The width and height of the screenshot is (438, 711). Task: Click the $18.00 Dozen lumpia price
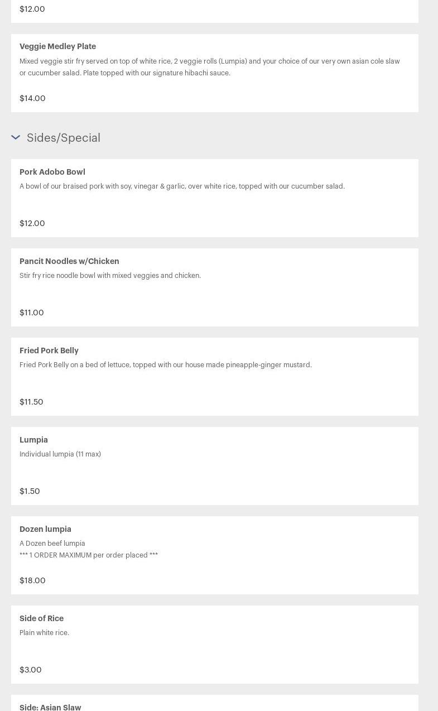click(32, 580)
